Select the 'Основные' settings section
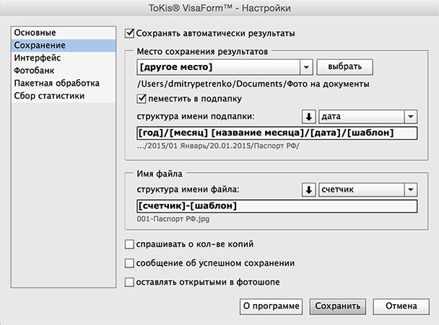The width and height of the screenshot is (439, 325). [64, 32]
